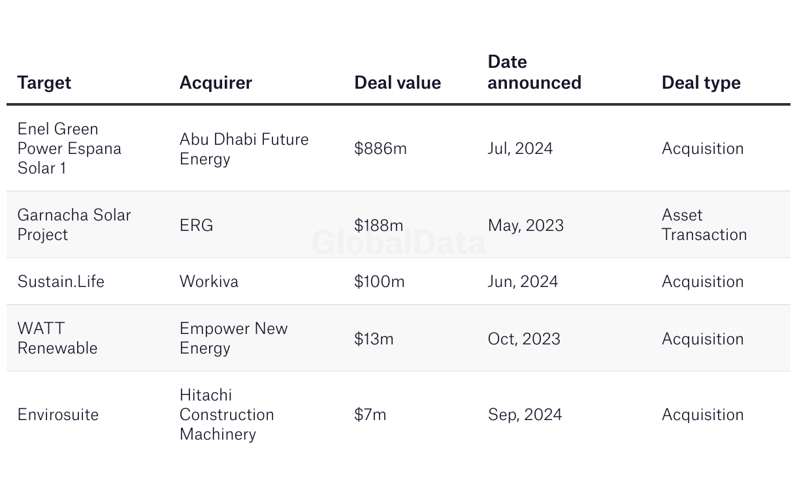Select the Sep, 2024 date cell
Screen dimensions: 797x484
click(x=525, y=415)
